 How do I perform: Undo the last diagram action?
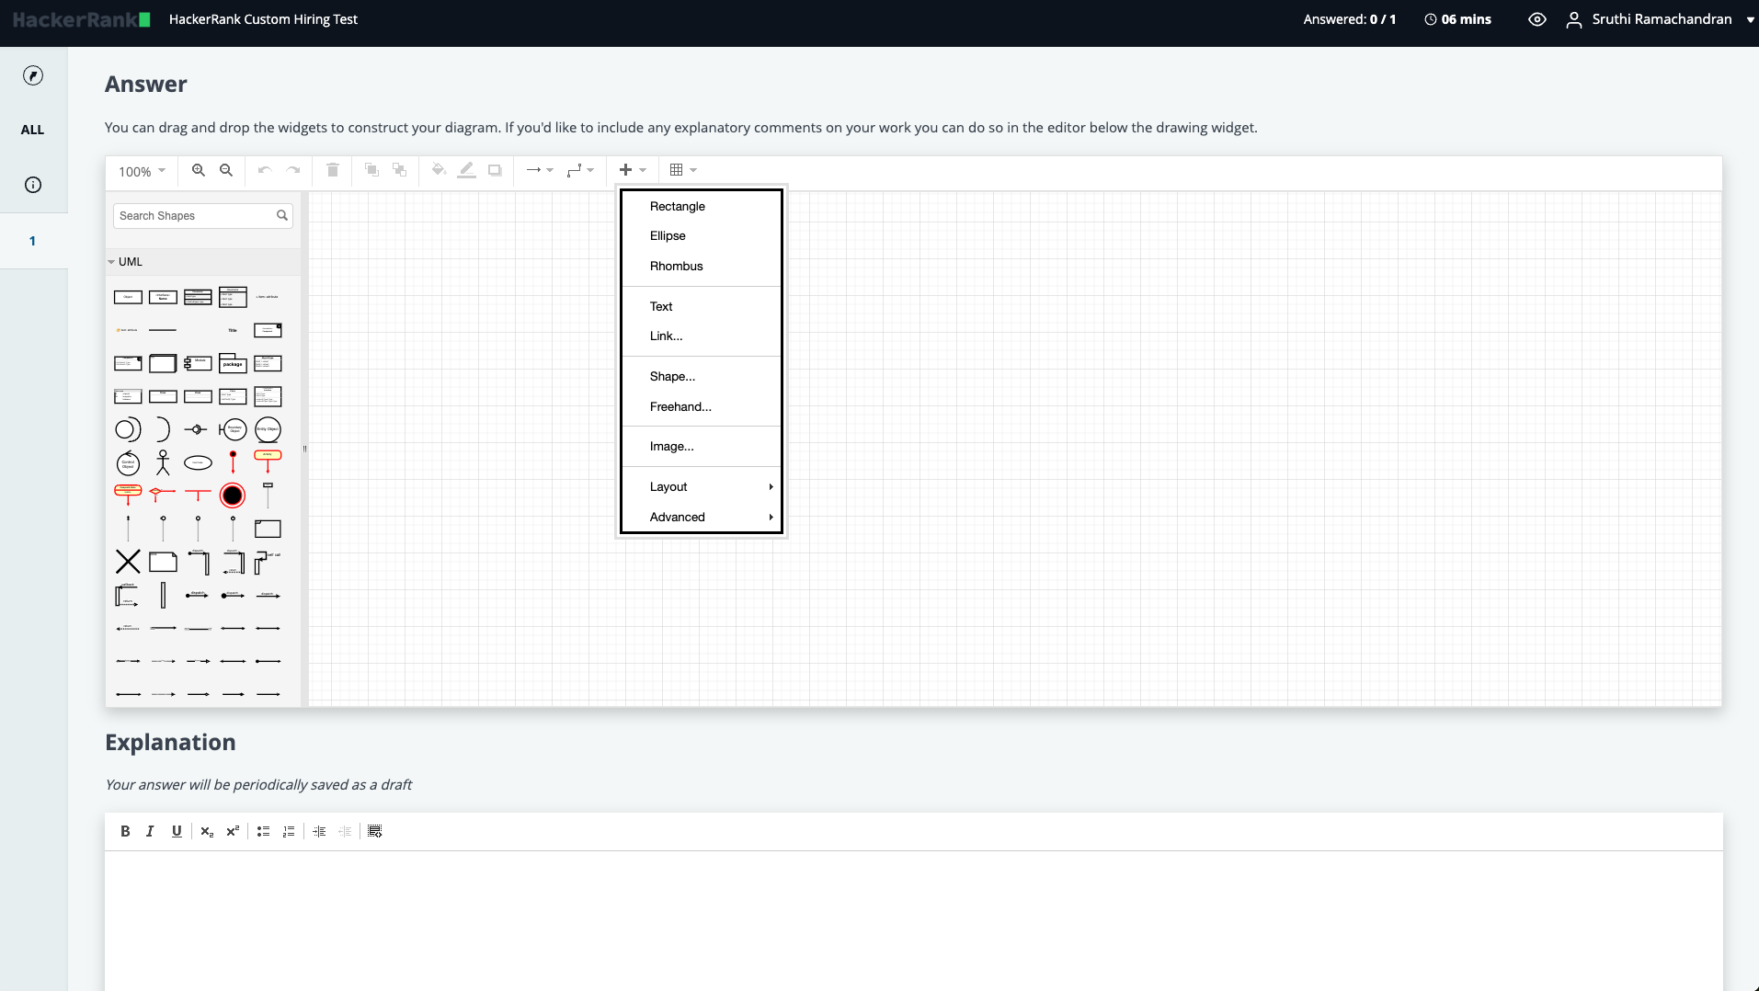pyautogui.click(x=265, y=170)
